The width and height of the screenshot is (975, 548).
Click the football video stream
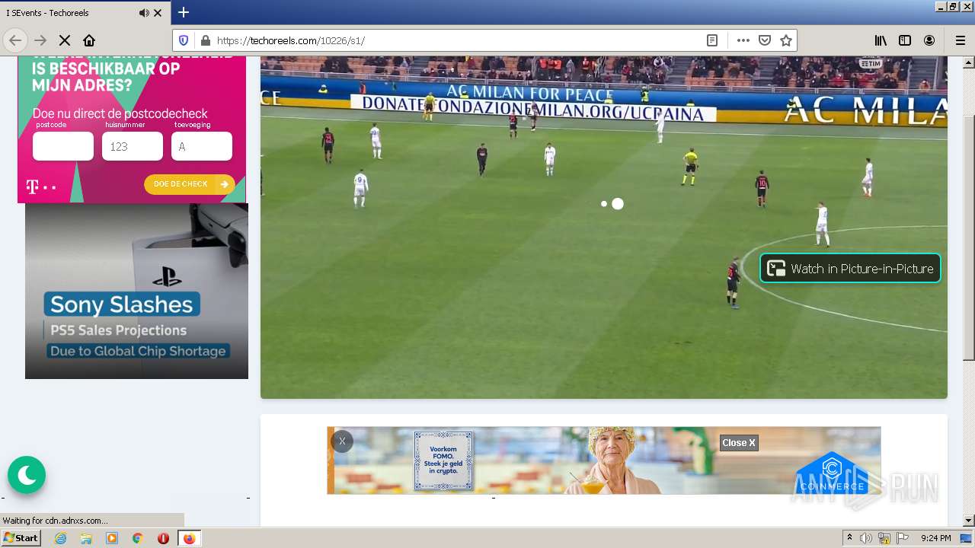pos(603,227)
